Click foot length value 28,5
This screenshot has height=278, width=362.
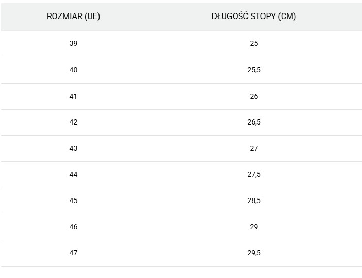pos(254,200)
